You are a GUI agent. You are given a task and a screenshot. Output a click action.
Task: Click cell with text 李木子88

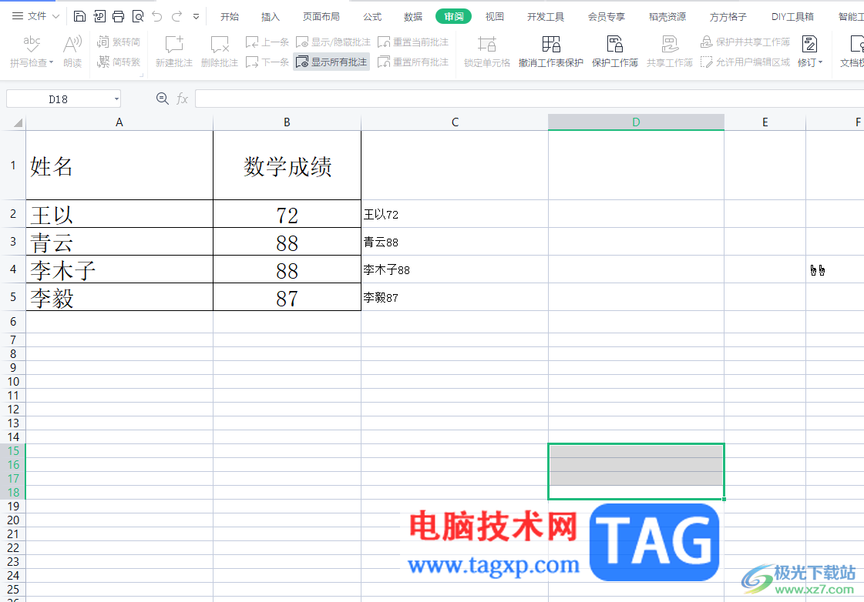(x=455, y=269)
